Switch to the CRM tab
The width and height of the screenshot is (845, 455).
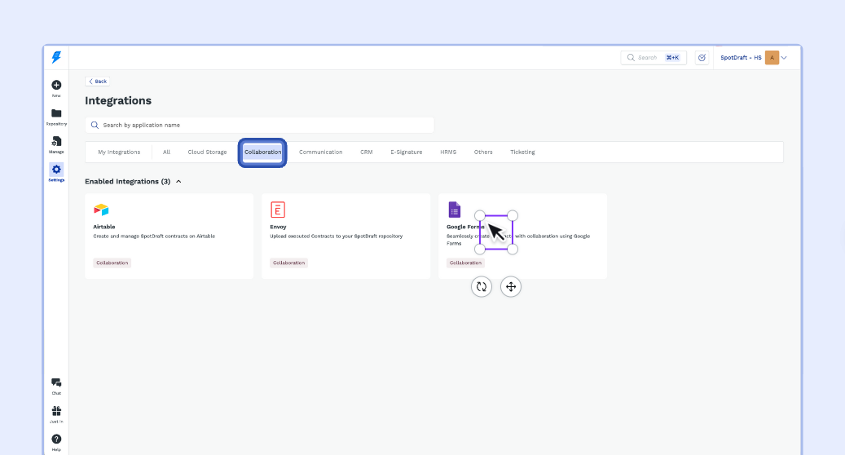point(367,152)
